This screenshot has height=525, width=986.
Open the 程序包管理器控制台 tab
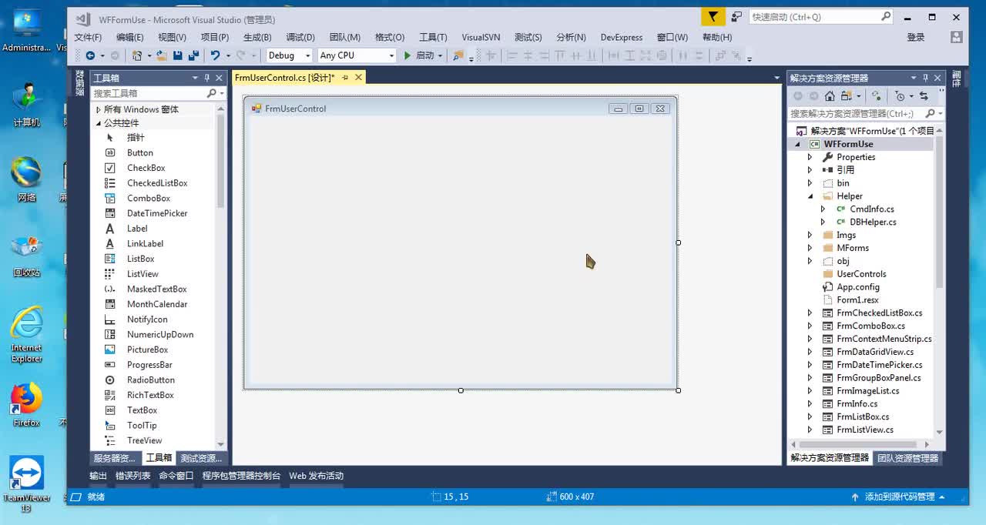241,476
